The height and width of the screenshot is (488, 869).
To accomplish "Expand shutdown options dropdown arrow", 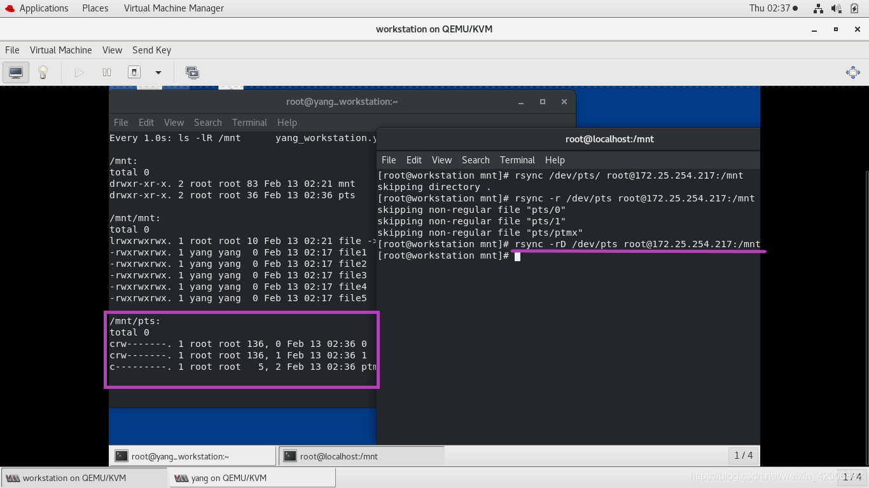I will coord(158,72).
